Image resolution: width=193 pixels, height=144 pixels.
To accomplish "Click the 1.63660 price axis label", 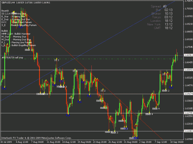I will coord(189,101).
